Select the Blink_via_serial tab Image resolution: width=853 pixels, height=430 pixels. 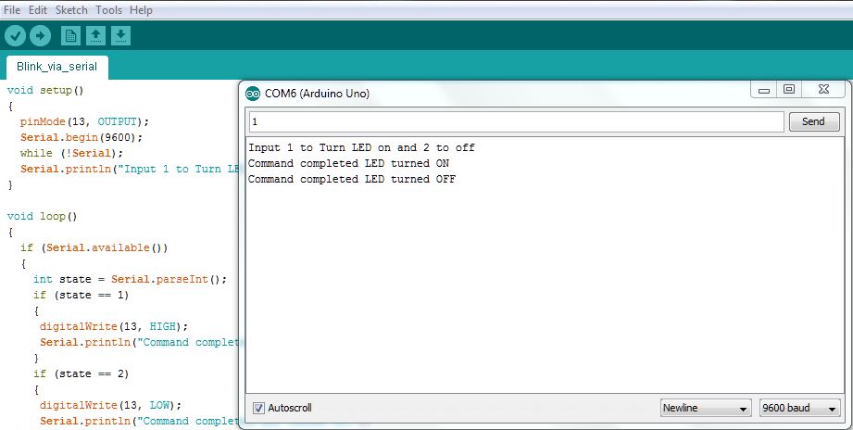tap(57, 67)
